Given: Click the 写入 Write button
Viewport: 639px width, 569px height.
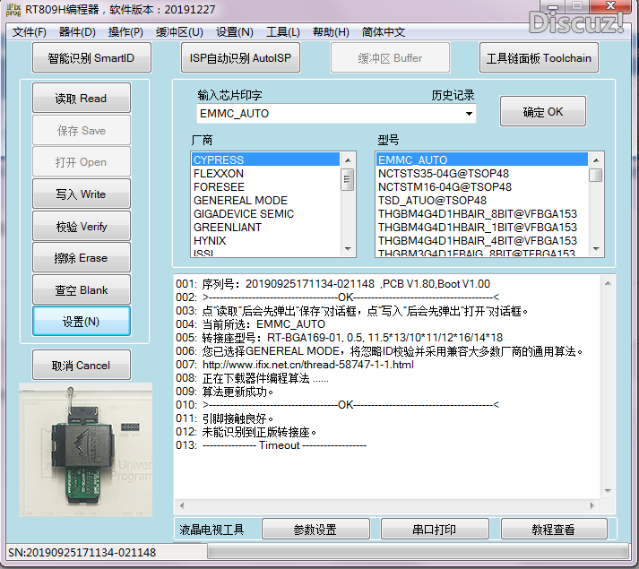Looking at the screenshot, I should click(x=81, y=194).
